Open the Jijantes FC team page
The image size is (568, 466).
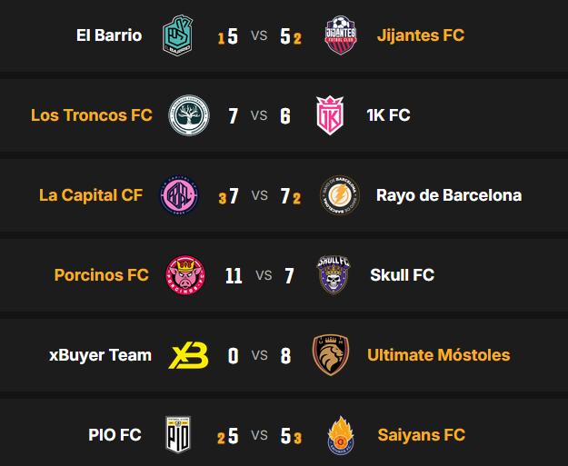tap(422, 35)
